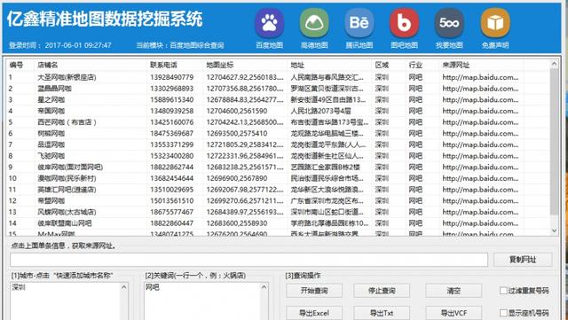The height and width of the screenshot is (320, 568).
Task: Open the 我要地图 500 icon
Action: [449, 23]
